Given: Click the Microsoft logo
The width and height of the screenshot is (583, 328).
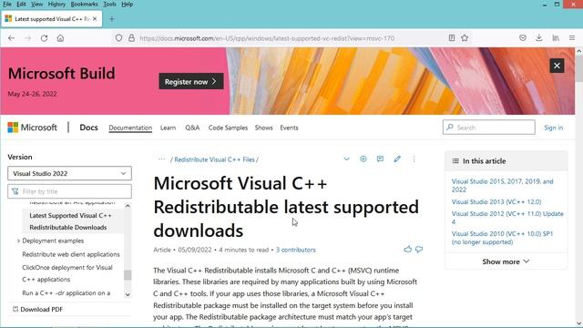Looking at the screenshot, I should click(x=33, y=128).
